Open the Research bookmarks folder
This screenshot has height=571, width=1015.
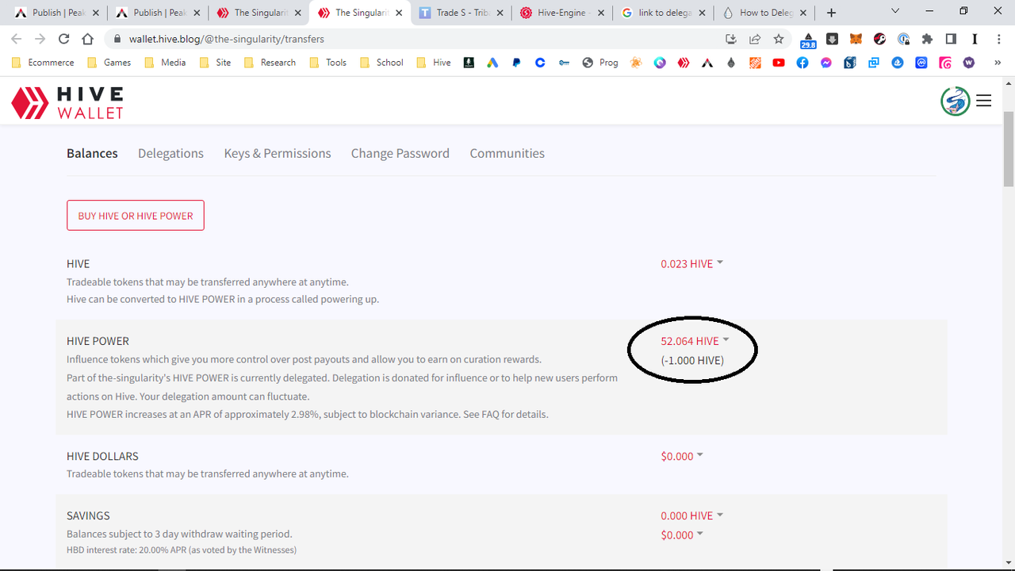270,63
